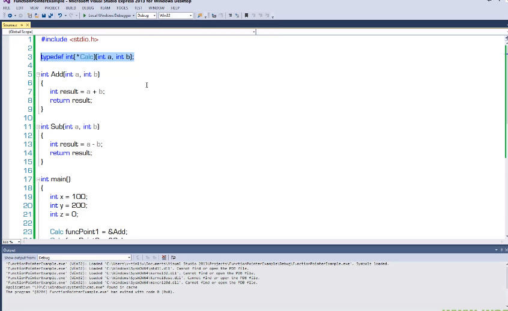Click the code 'int y = 200;'
Image resolution: width=508 pixels, height=311 pixels.
(68, 205)
